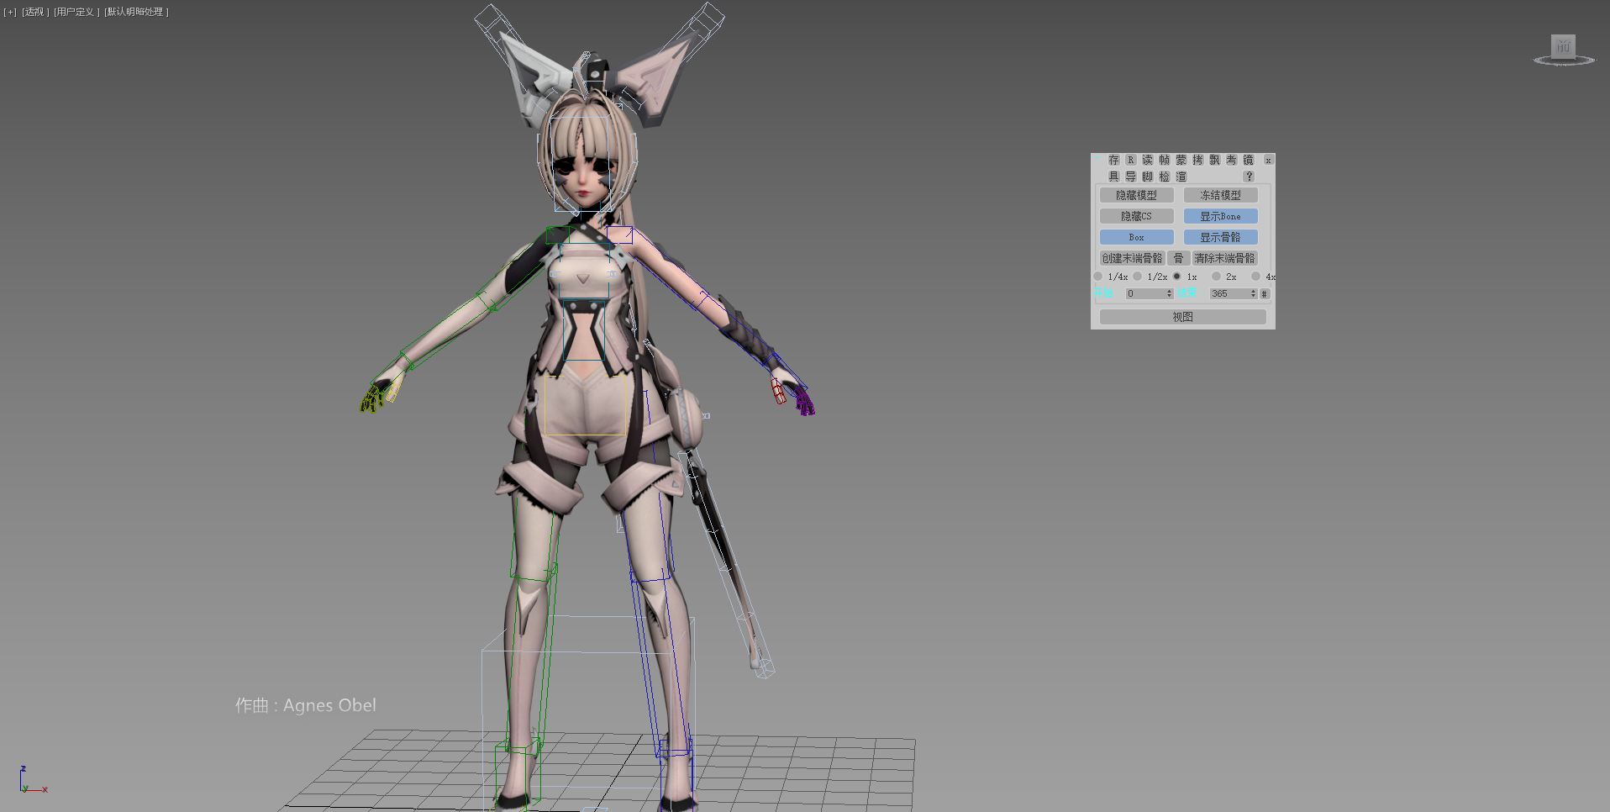Click the 结束 frame field showing 365

(1229, 293)
